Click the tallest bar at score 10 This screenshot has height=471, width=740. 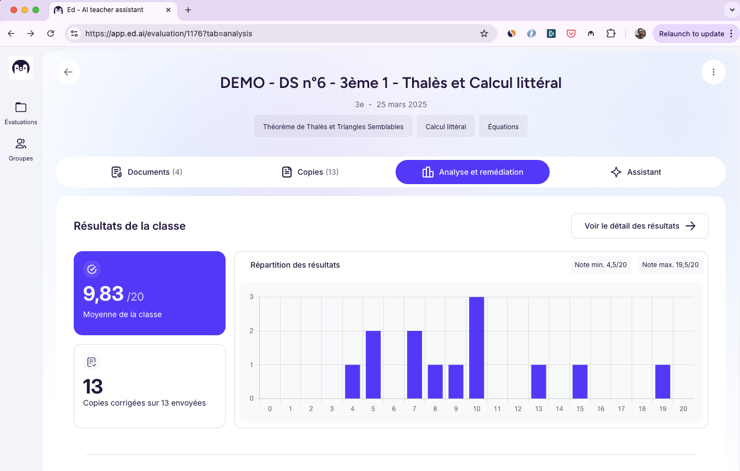[476, 348]
